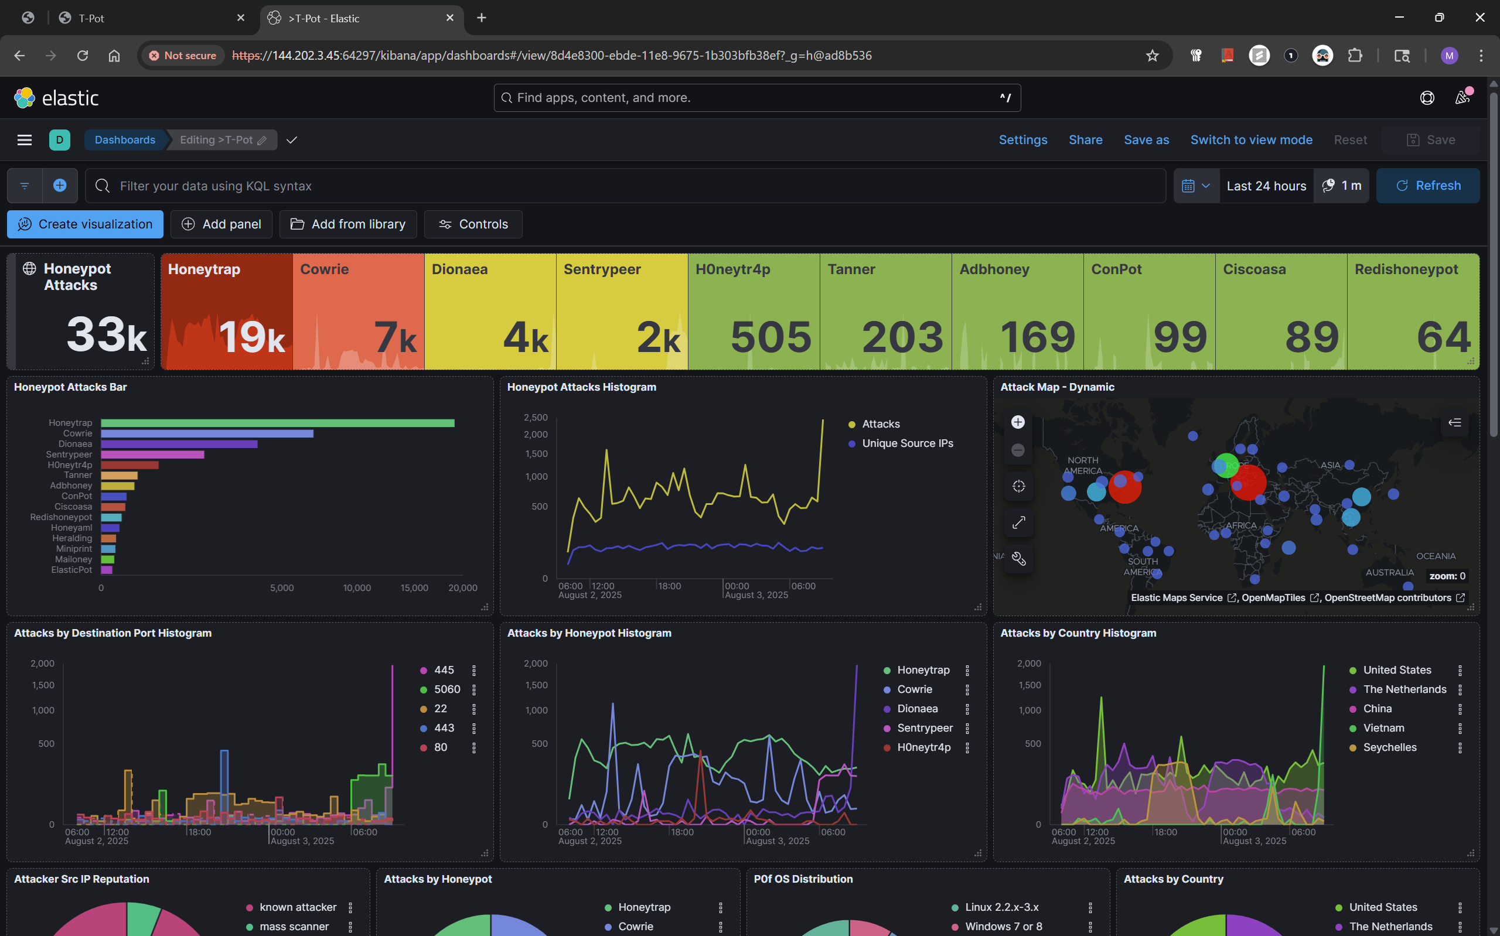Open the Share menu
This screenshot has height=936, width=1500.
1085,140
